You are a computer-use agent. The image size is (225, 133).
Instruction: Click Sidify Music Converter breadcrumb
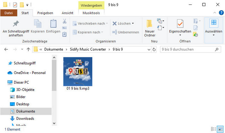click(x=88, y=49)
